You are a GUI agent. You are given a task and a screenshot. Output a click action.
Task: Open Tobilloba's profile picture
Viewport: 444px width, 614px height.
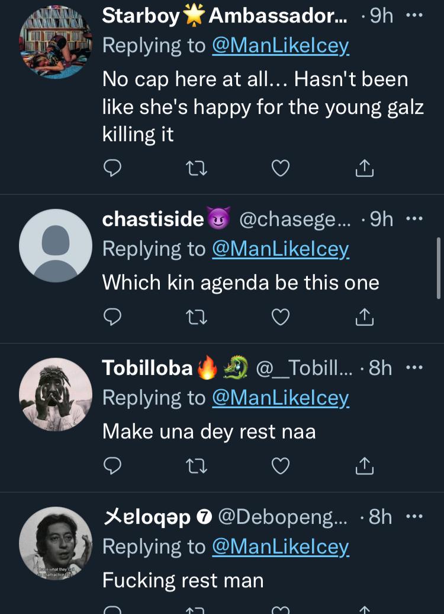click(56, 394)
